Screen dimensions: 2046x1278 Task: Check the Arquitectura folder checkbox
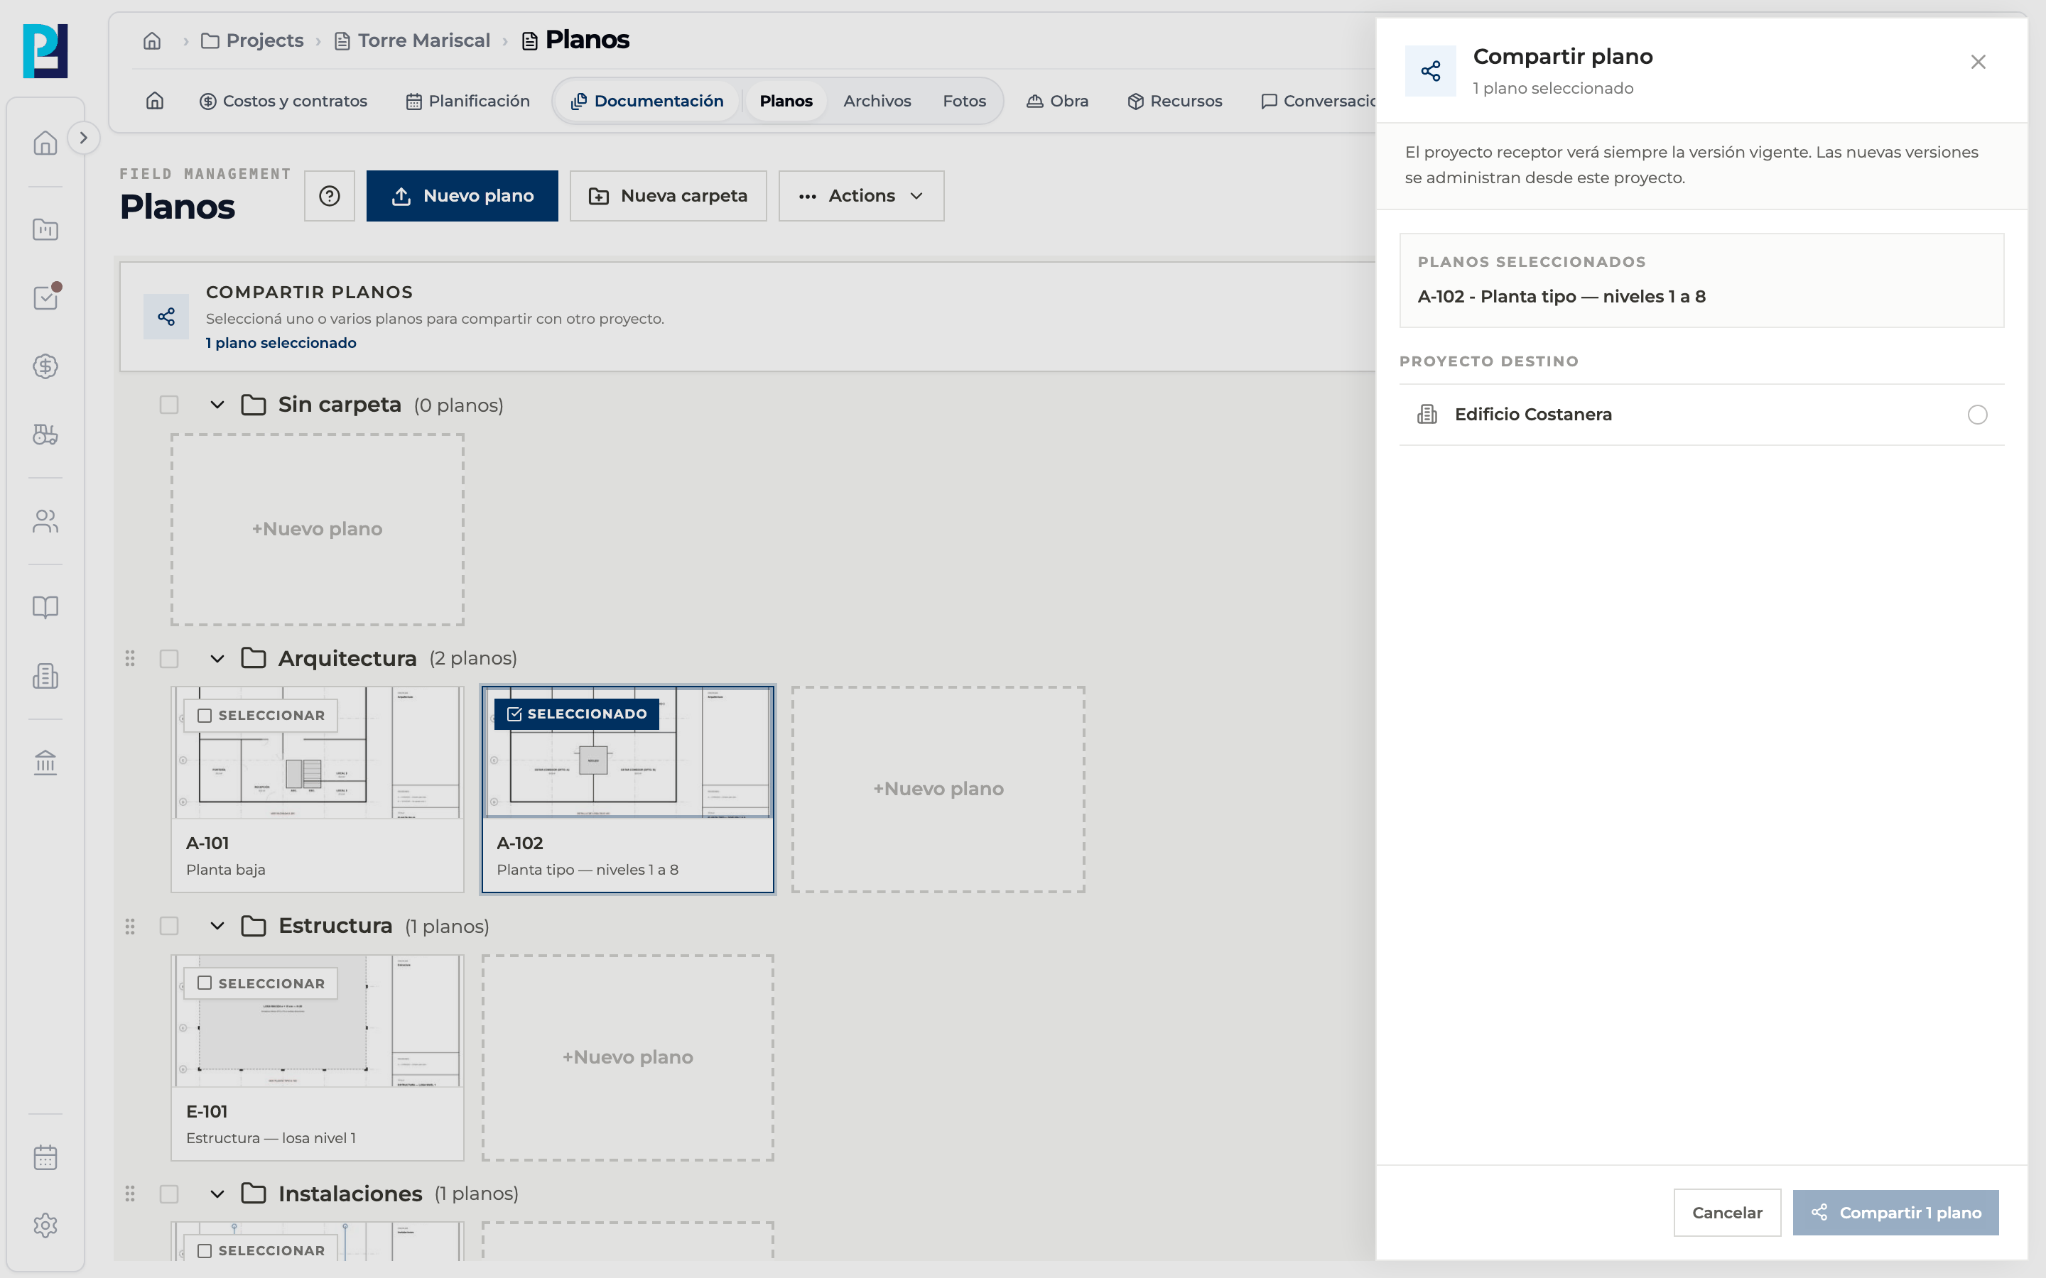click(169, 658)
